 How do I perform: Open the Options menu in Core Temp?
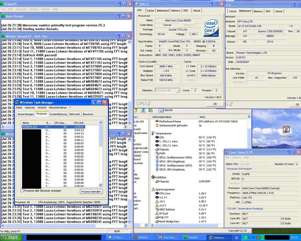236,158
